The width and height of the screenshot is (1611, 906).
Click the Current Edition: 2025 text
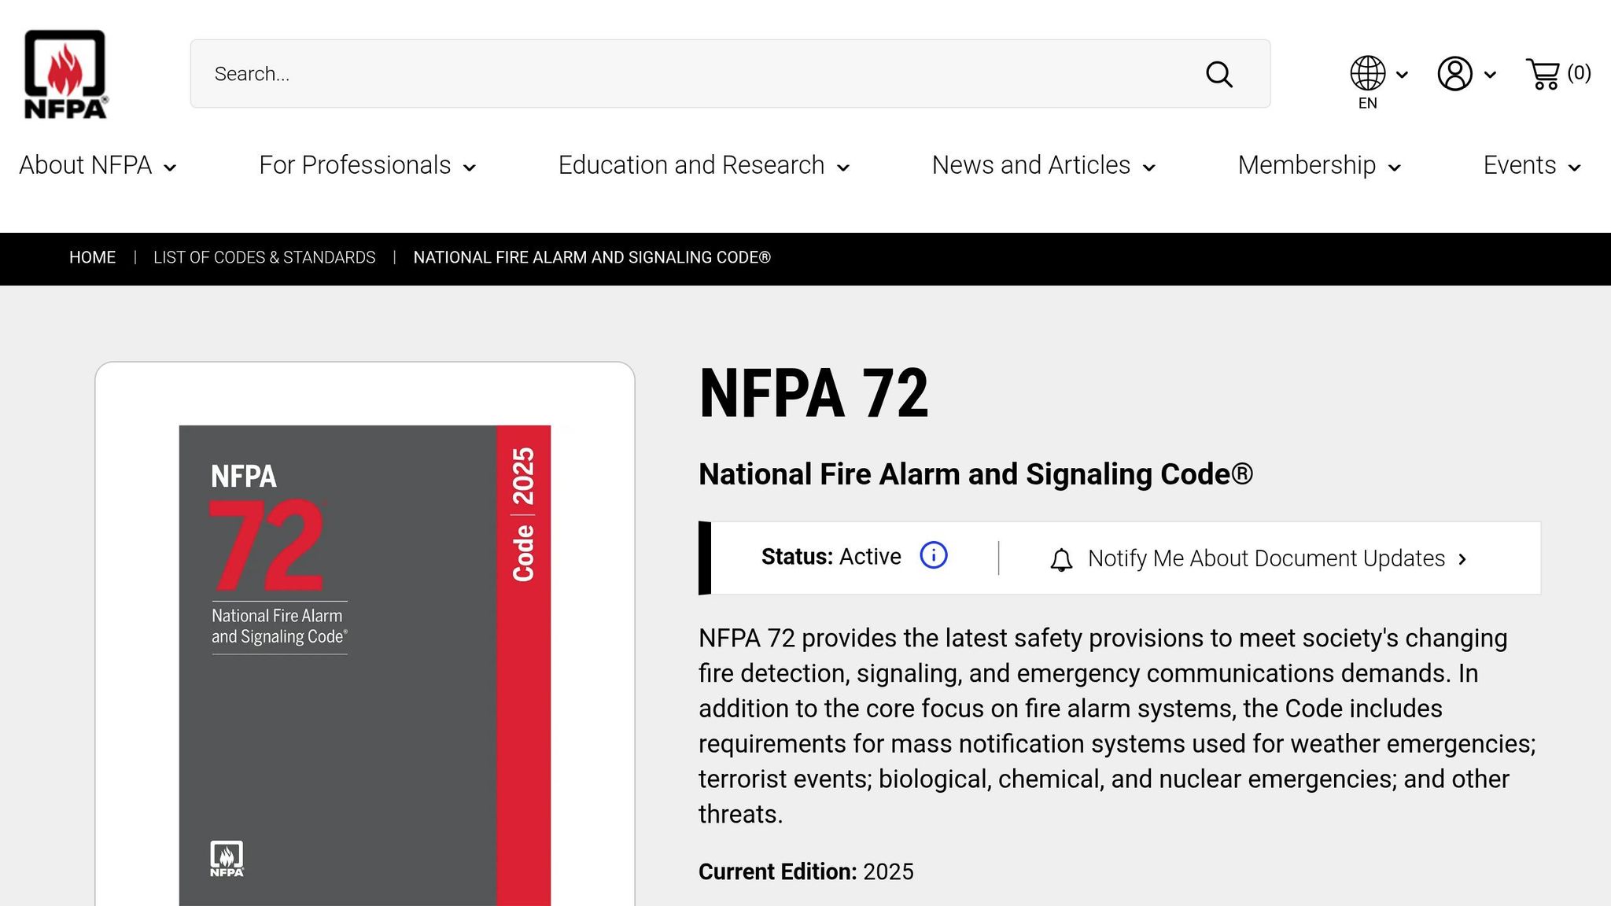click(805, 871)
